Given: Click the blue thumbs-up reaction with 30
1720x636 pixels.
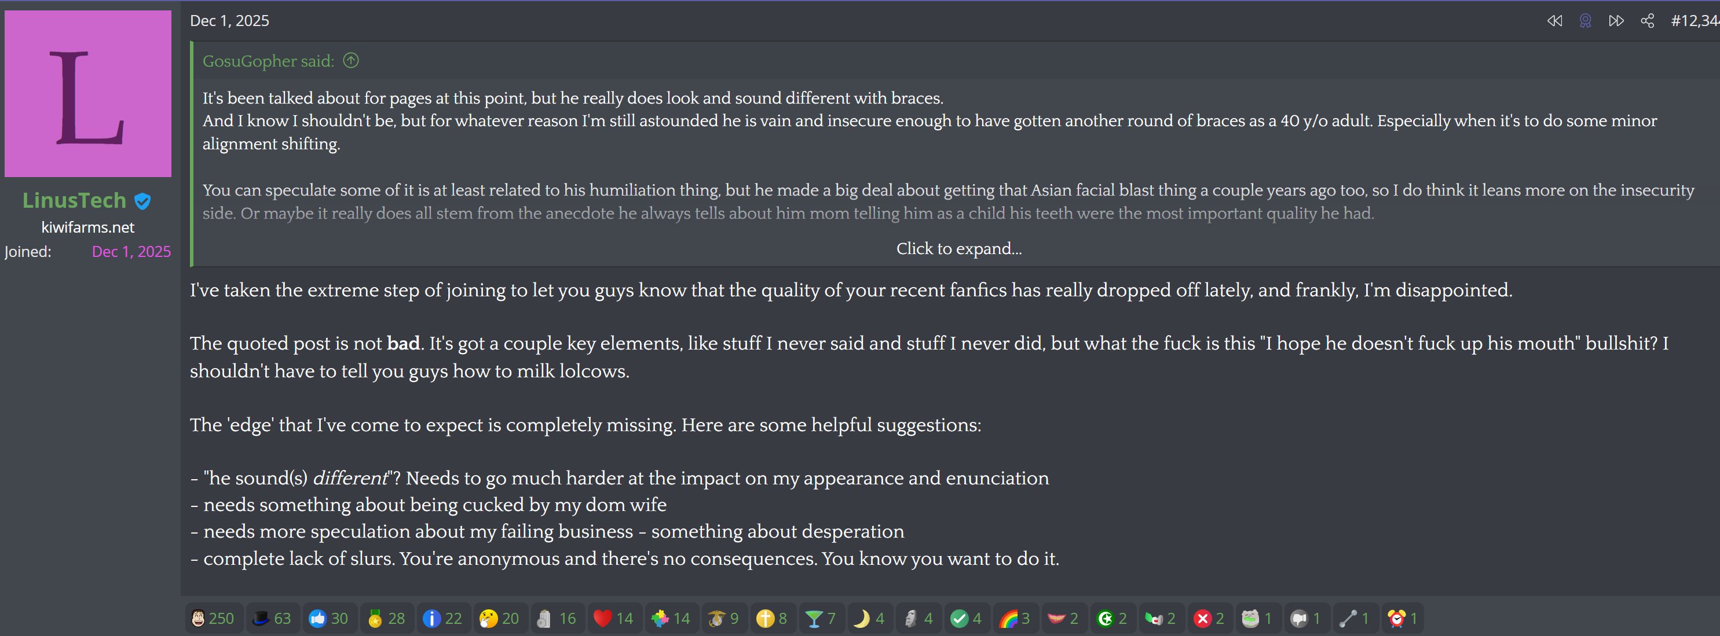Looking at the screenshot, I should (x=328, y=619).
